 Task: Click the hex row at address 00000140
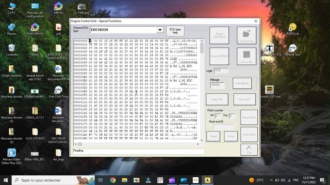136,113
